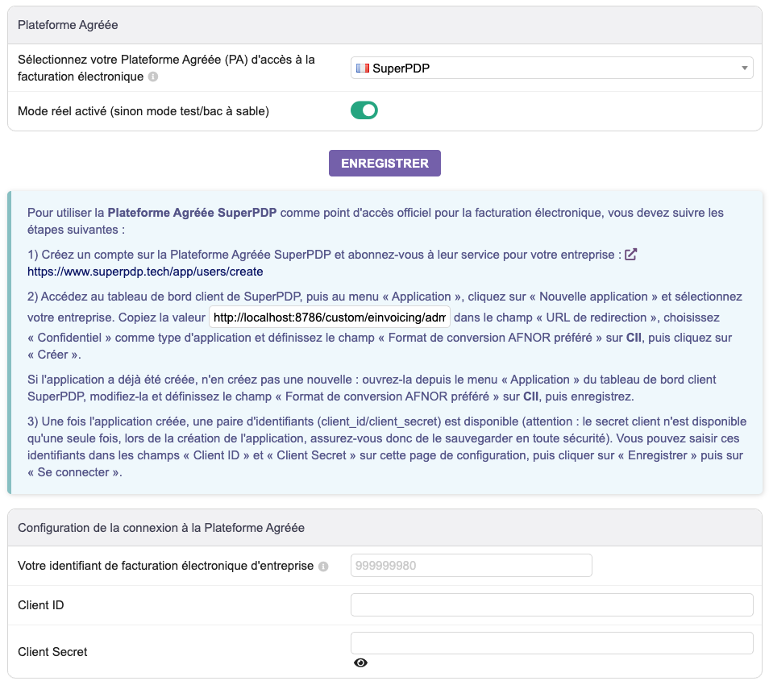Click the 'Mode réel activé' label text

tap(143, 111)
